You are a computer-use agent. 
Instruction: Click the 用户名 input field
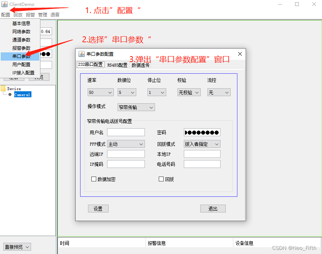click(x=126, y=132)
